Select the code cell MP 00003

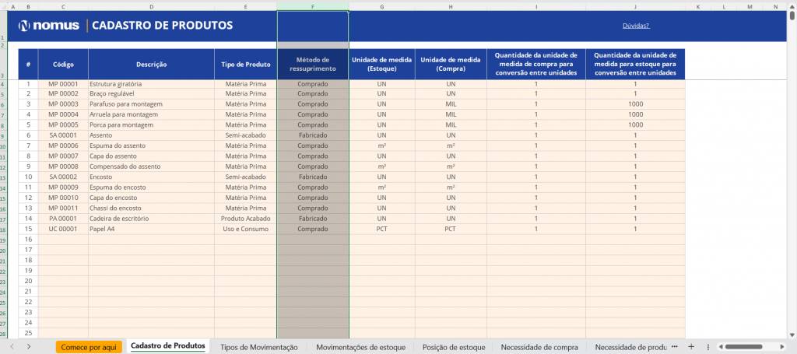(63, 104)
